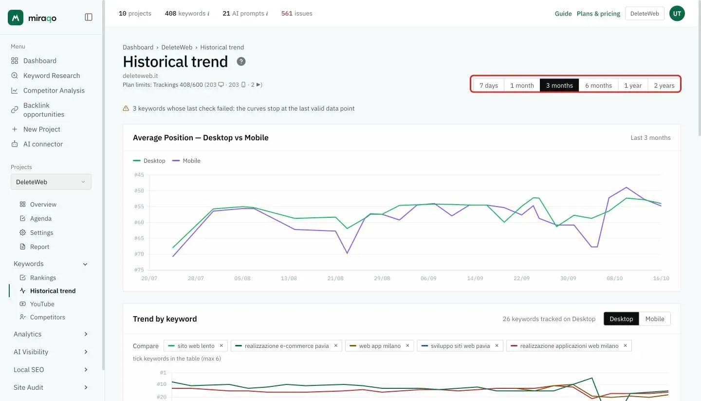Click the Settings gear icon
The height and width of the screenshot is (401, 701).
tap(22, 232)
